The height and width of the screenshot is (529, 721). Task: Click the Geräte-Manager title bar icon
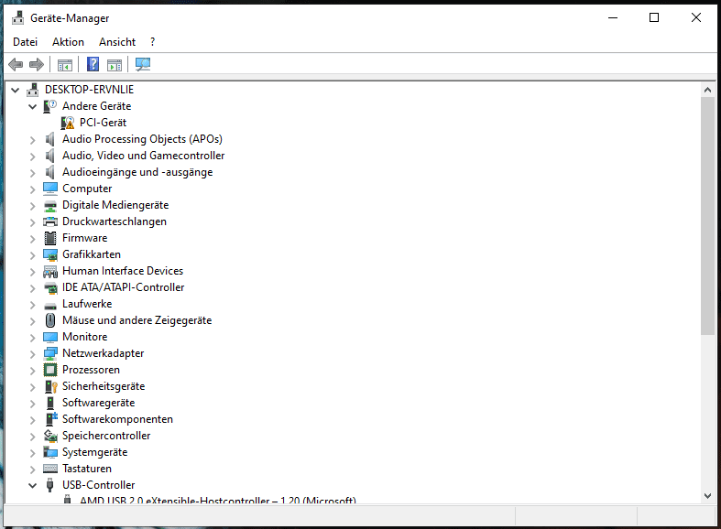click(x=18, y=18)
